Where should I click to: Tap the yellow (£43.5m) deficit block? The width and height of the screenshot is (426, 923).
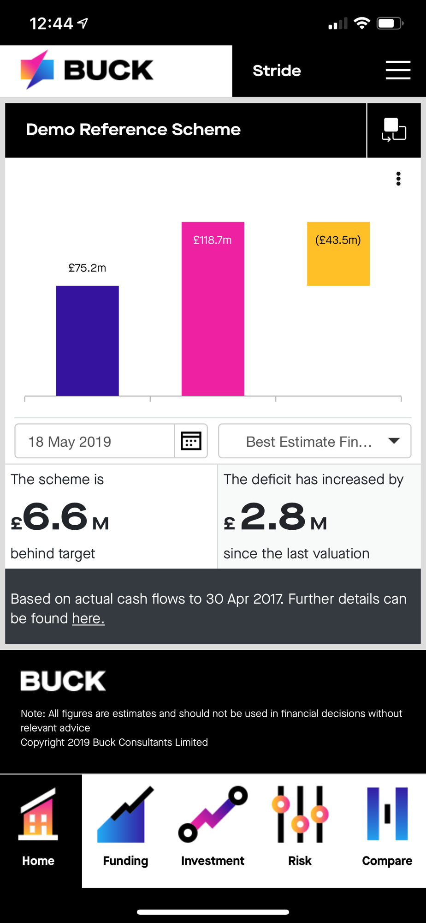click(x=338, y=254)
